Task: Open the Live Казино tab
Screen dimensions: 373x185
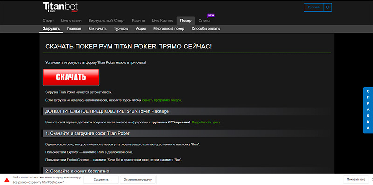Action: [x=162, y=21]
